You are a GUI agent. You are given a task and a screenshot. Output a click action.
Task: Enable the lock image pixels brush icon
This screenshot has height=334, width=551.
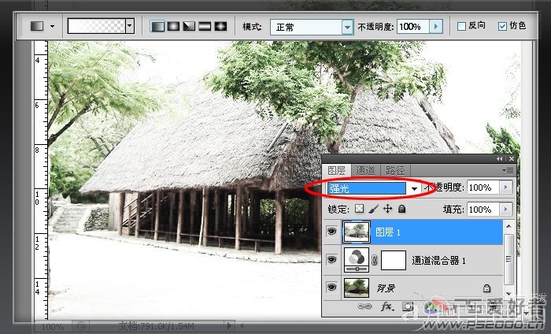(374, 209)
